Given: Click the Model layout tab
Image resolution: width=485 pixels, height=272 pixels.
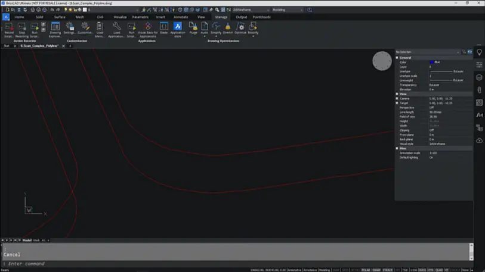Looking at the screenshot, I should (x=27, y=240).
